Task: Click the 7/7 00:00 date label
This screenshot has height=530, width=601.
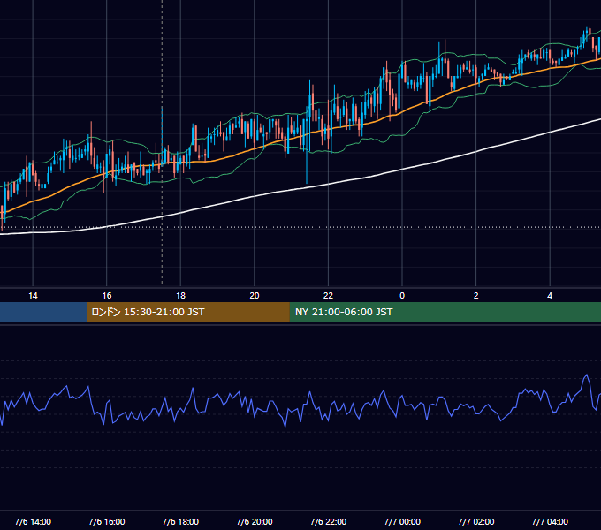Action: [402, 521]
